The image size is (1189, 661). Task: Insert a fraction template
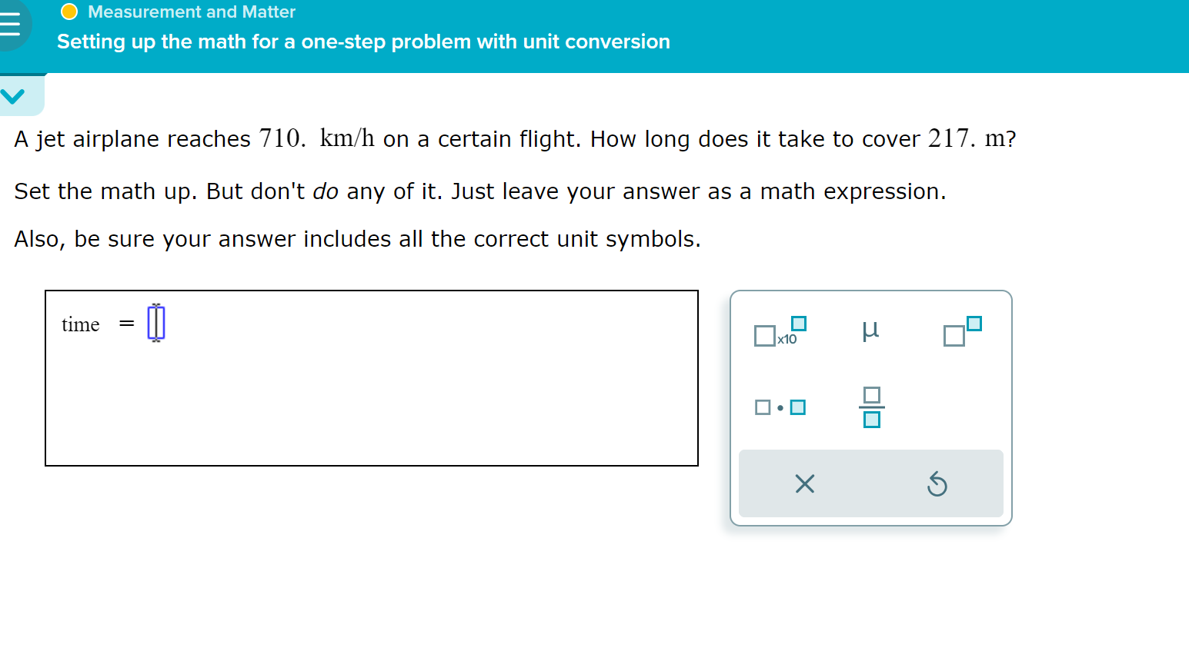(870, 407)
